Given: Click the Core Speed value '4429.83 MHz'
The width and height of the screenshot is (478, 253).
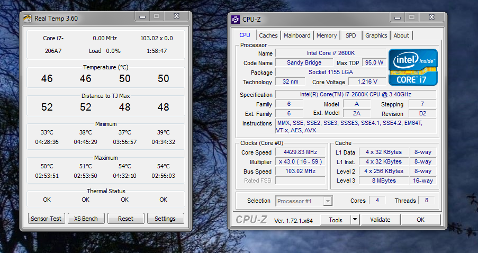Looking at the screenshot, I should click(x=300, y=152).
